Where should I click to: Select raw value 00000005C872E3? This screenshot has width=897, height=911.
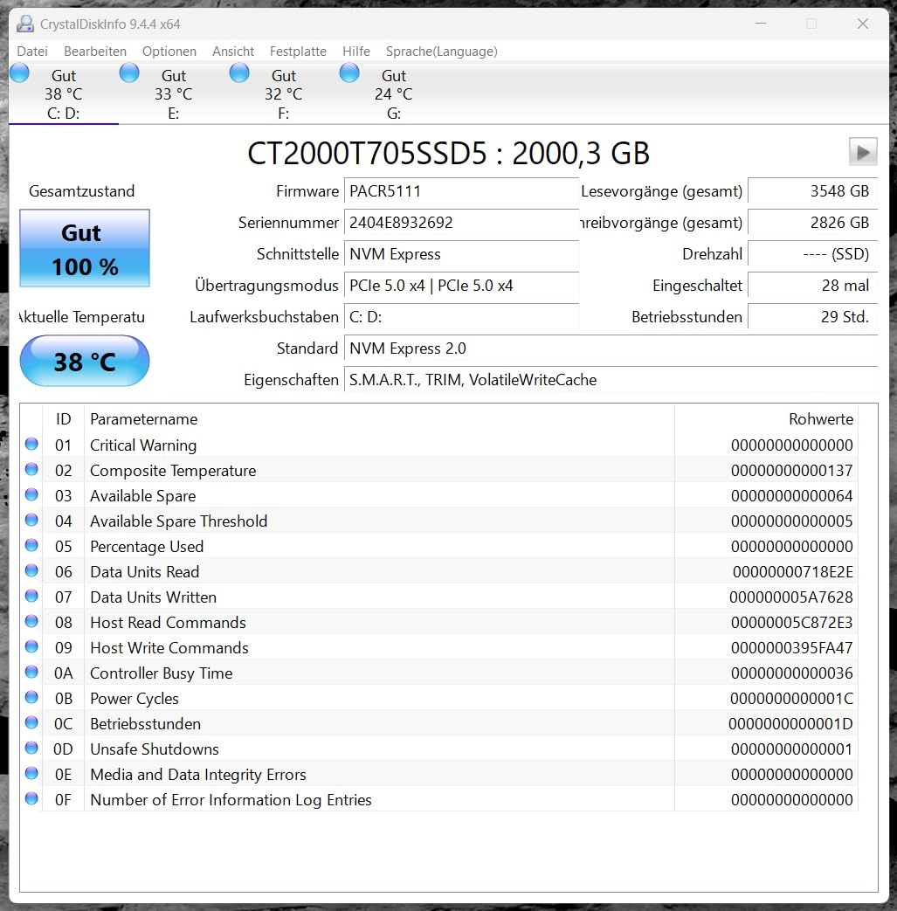(x=792, y=622)
